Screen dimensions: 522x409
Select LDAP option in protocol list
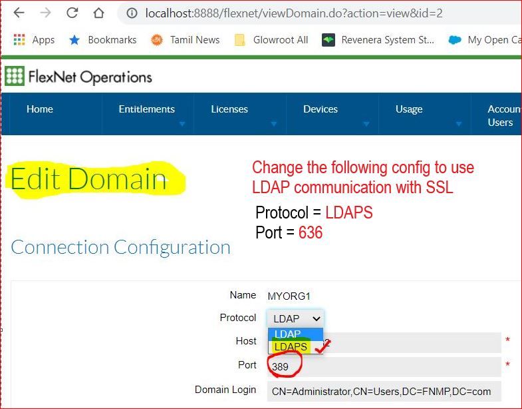tap(288, 334)
